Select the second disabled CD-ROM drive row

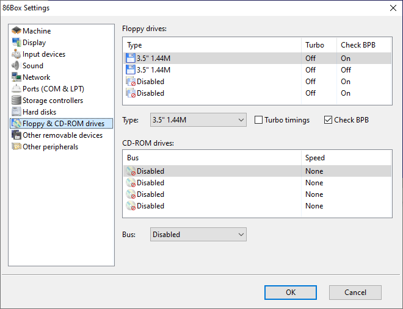pos(150,183)
